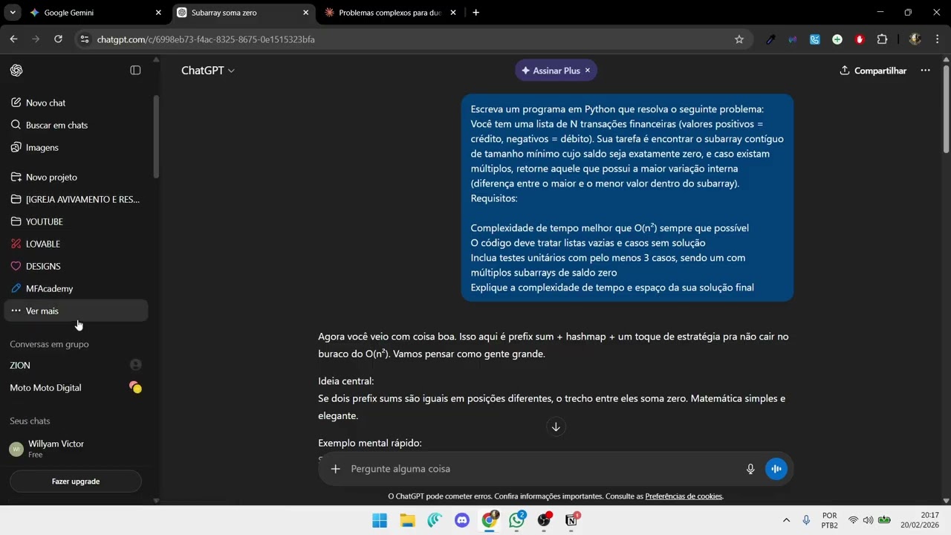
Task: Open the ChatGPT model selector dropdown
Action: tap(208, 71)
